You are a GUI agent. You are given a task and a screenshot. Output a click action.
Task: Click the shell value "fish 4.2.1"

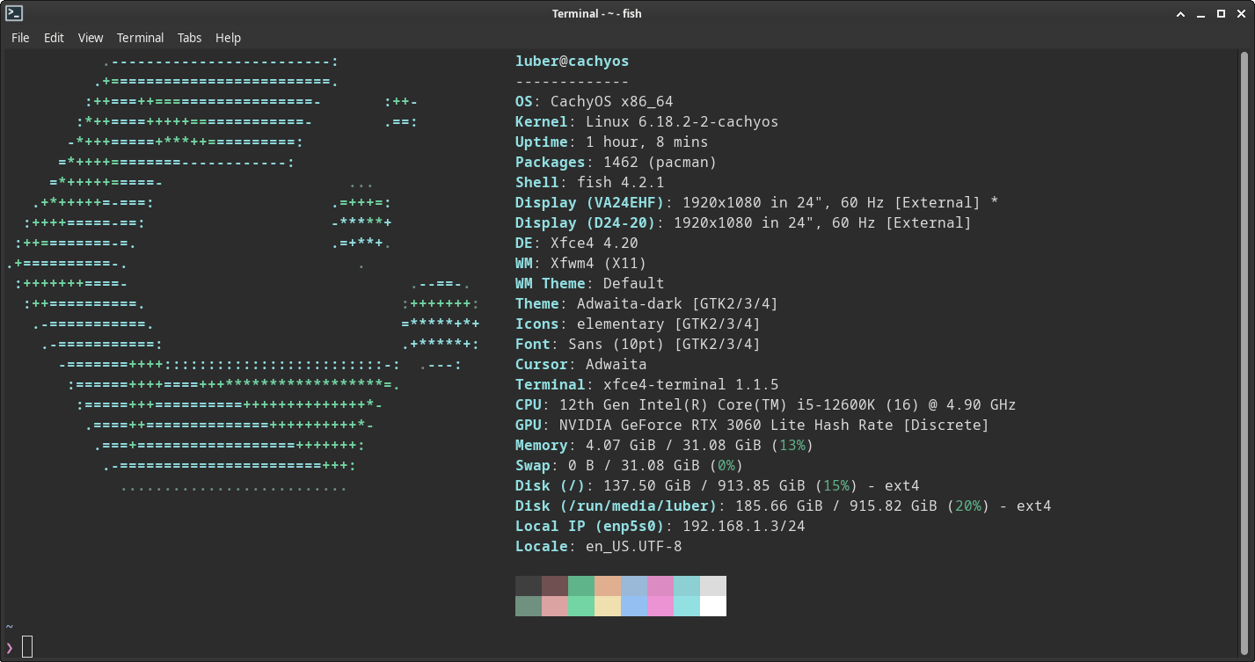(x=621, y=183)
